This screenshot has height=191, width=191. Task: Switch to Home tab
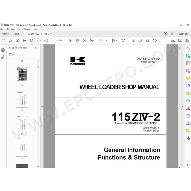[5, 34]
